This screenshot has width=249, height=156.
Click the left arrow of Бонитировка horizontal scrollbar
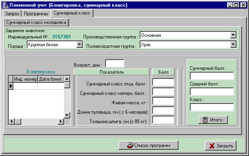[x=11, y=122]
